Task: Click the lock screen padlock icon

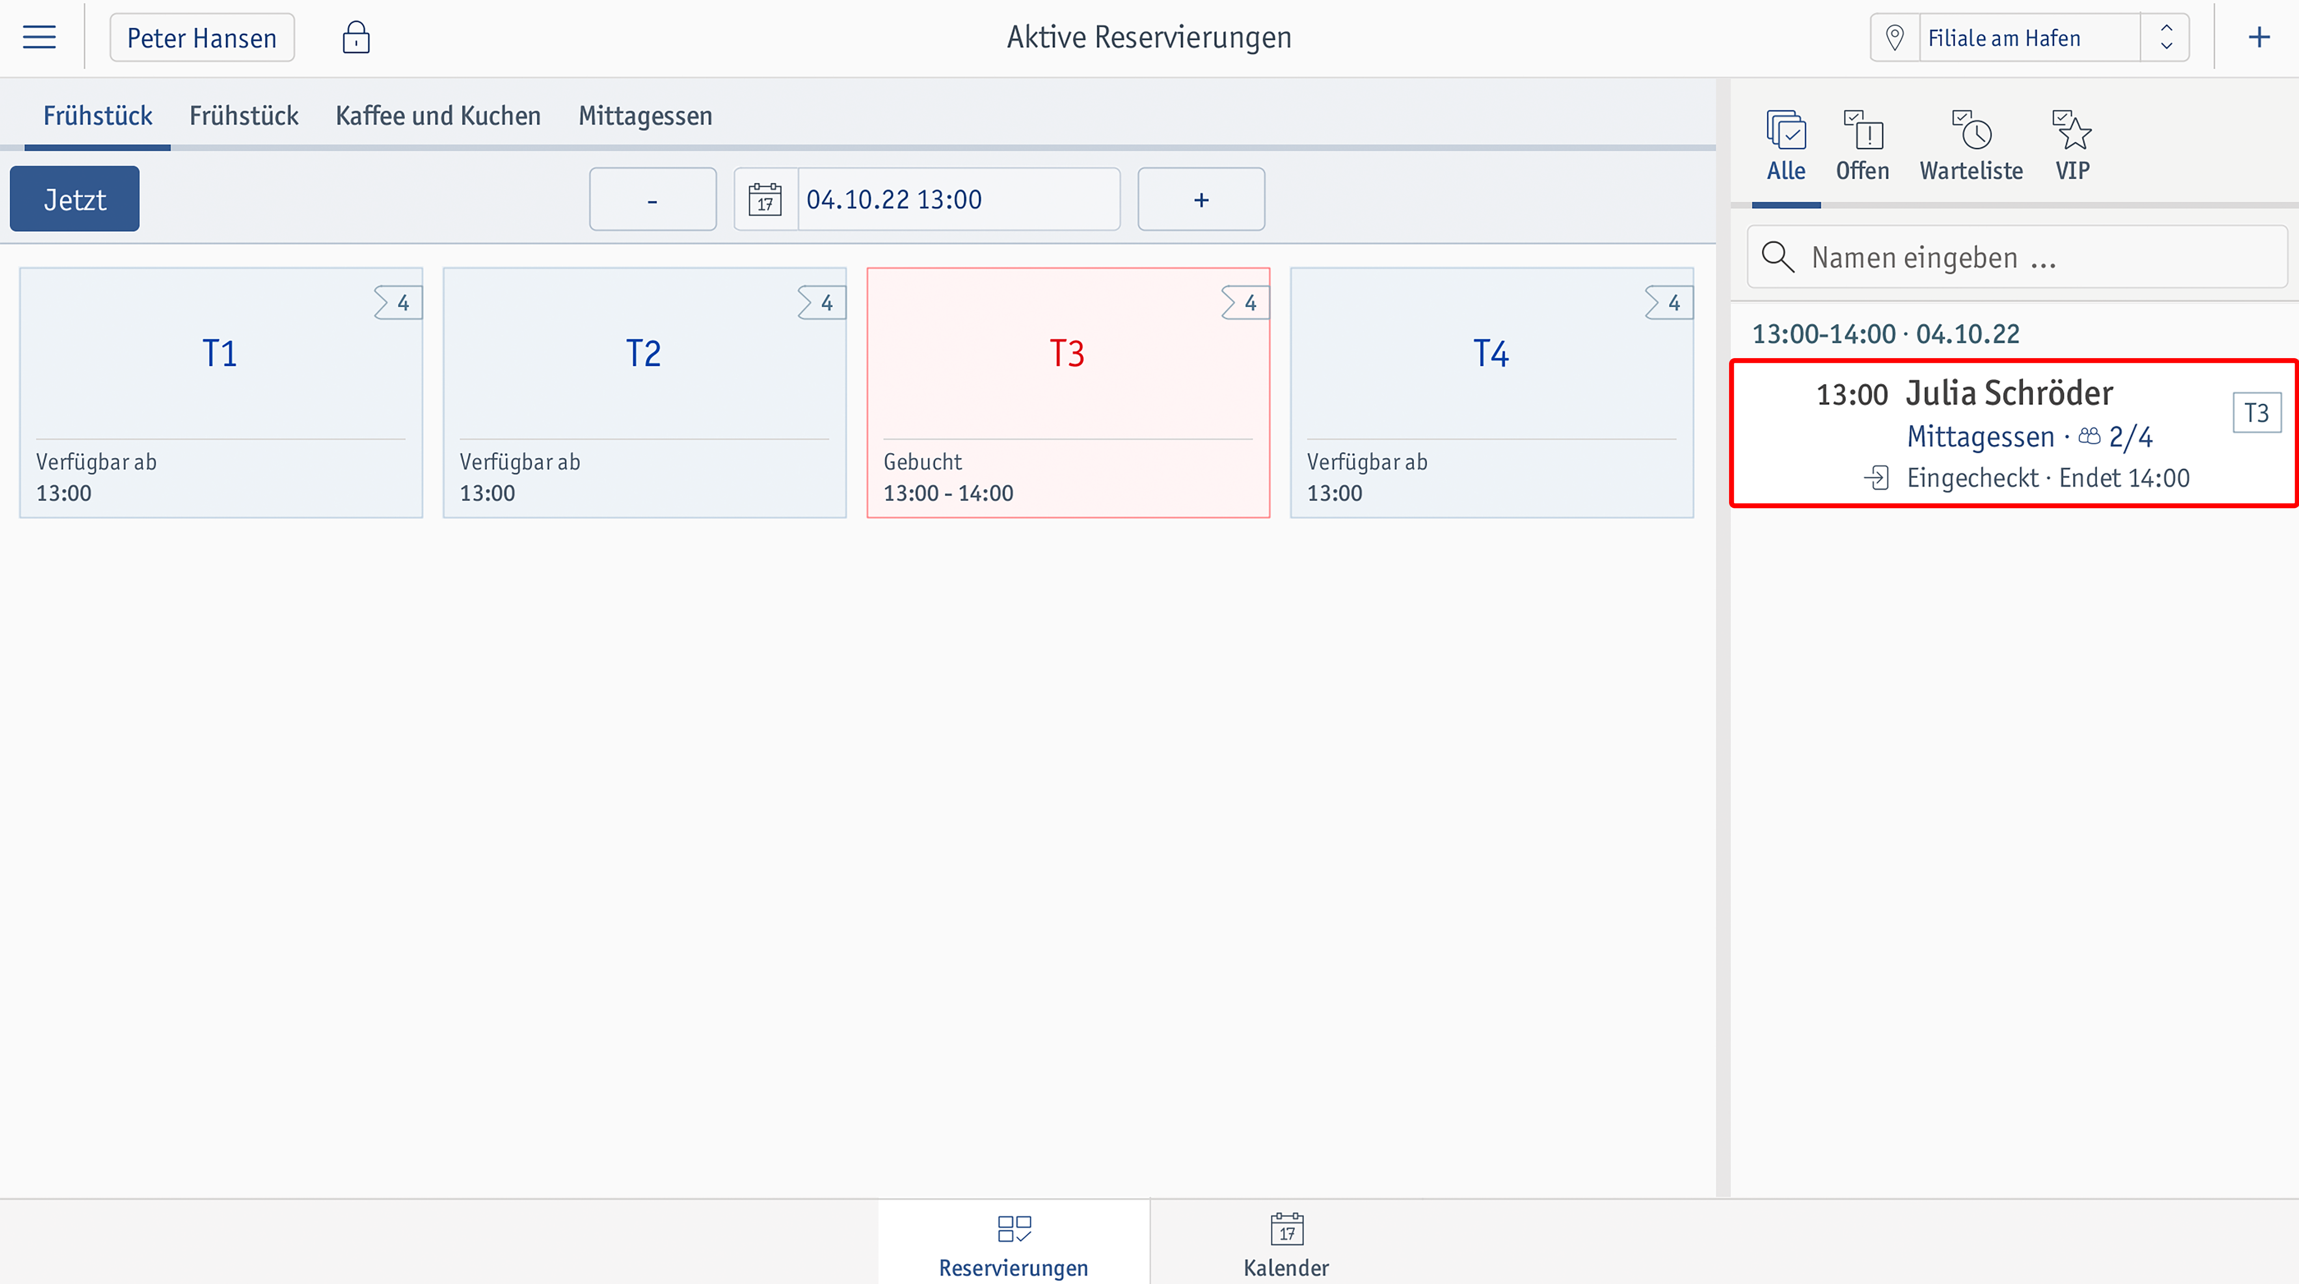Action: tap(356, 37)
